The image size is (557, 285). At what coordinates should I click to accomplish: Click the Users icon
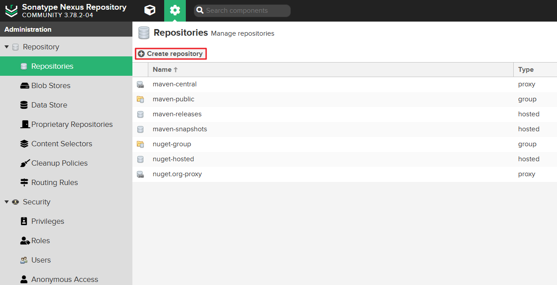(x=24, y=260)
